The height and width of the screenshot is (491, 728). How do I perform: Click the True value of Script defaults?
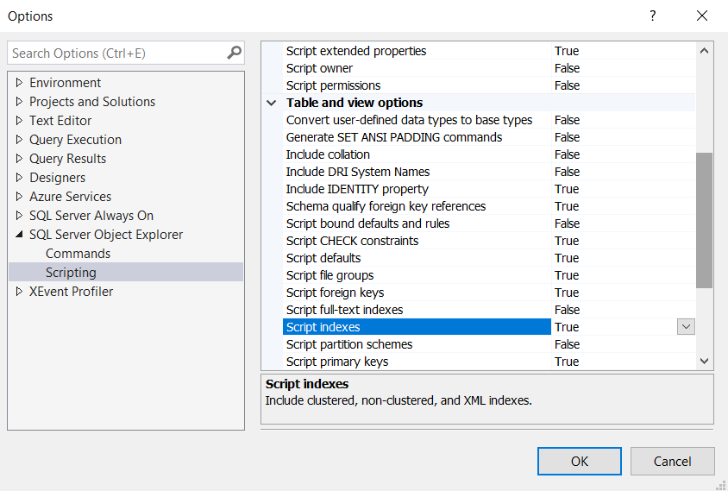point(567,258)
